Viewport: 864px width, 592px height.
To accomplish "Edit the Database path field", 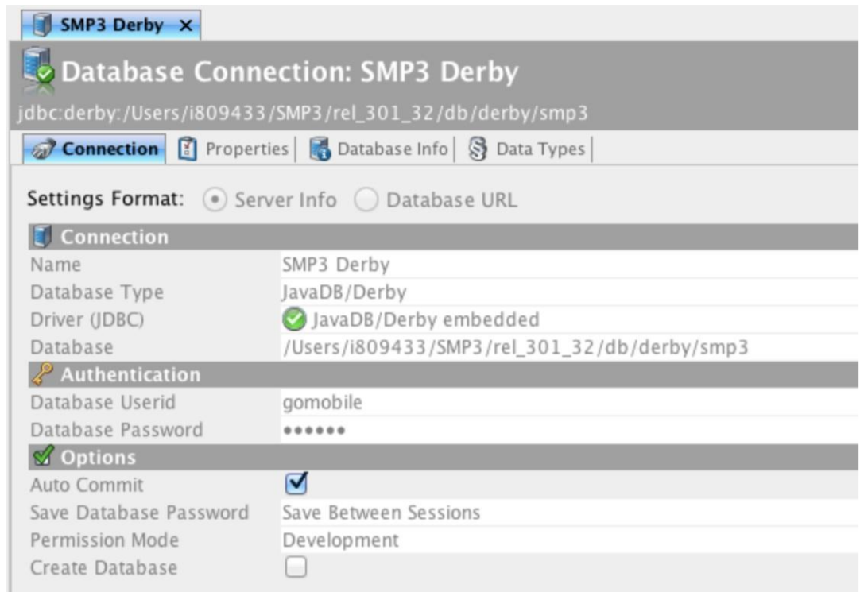I will pos(570,347).
